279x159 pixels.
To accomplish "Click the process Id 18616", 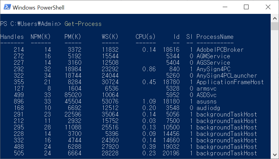I will [171, 50].
